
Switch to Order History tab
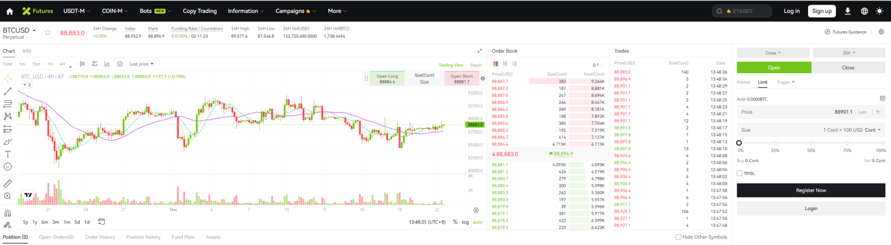click(100, 237)
